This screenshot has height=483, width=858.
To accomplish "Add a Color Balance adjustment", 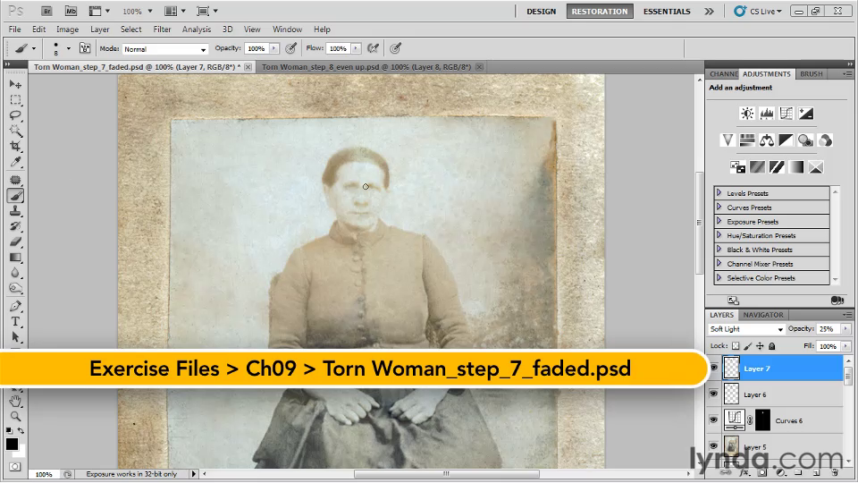I will (x=767, y=140).
